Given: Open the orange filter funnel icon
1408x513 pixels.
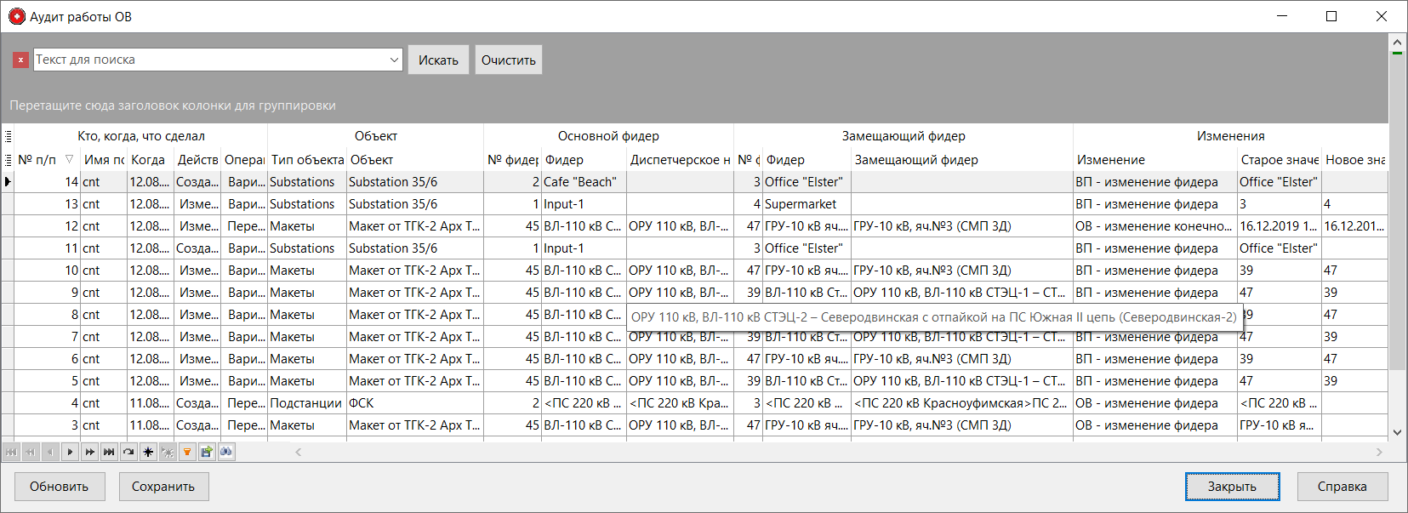Looking at the screenshot, I should pyautogui.click(x=187, y=452).
